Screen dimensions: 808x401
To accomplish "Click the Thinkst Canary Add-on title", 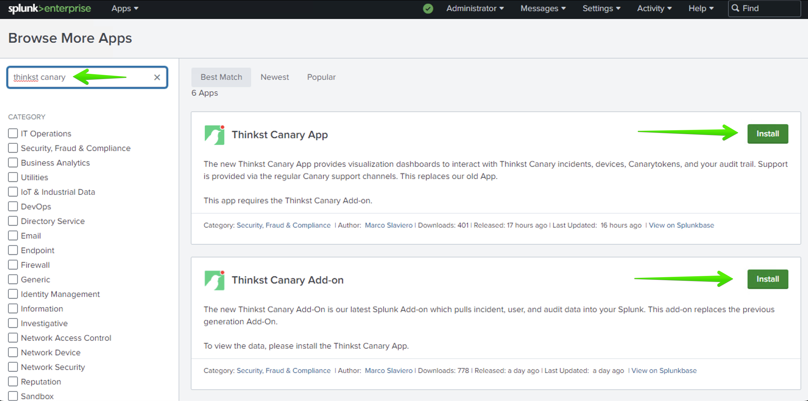I will [288, 280].
